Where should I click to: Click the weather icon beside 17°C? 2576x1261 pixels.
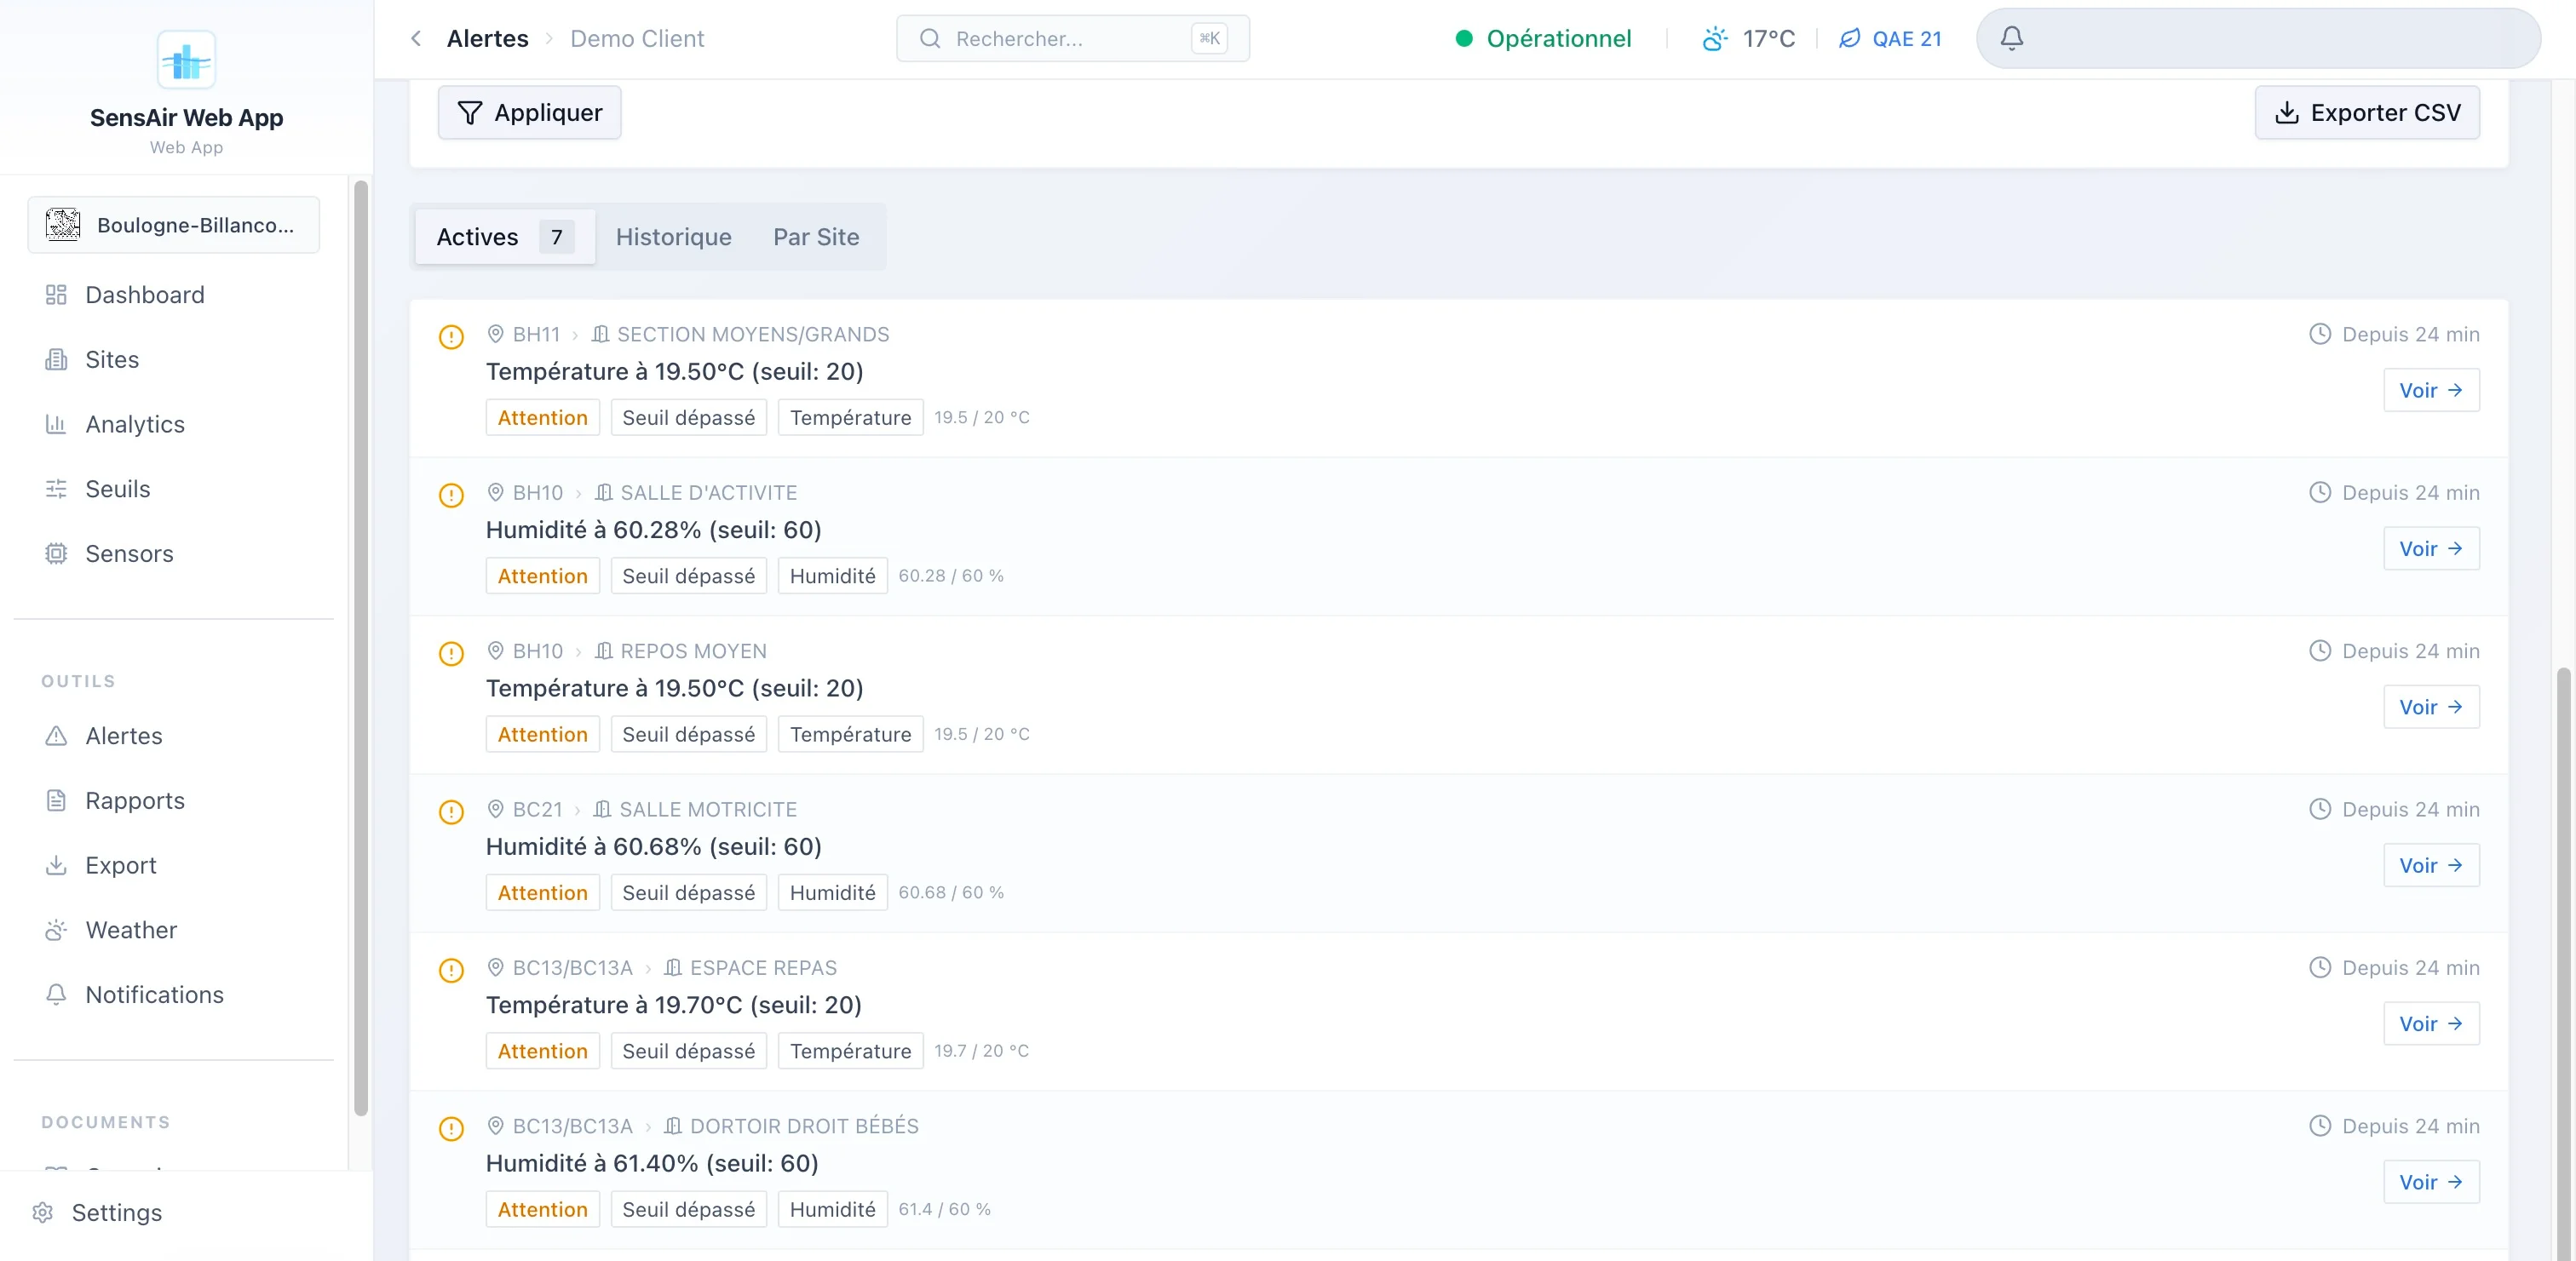click(x=1714, y=38)
